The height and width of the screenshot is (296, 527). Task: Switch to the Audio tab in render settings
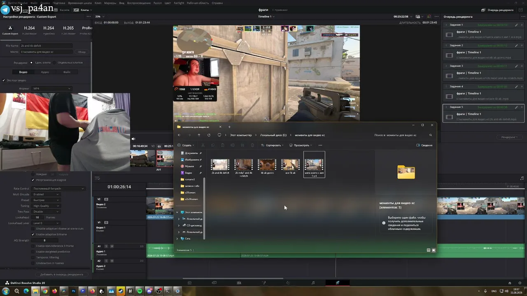tap(45, 72)
